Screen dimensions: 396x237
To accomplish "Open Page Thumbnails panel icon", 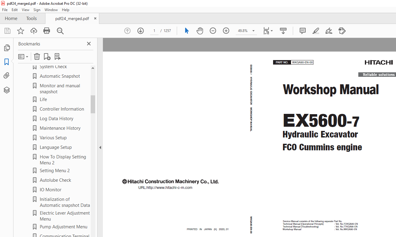I will click(7, 48).
